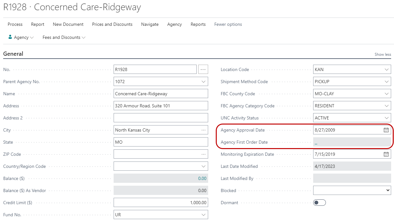Open the Location Code dropdown
The image size is (394, 222).
(x=386, y=69)
